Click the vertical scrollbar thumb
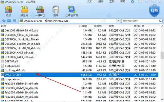 162,55
